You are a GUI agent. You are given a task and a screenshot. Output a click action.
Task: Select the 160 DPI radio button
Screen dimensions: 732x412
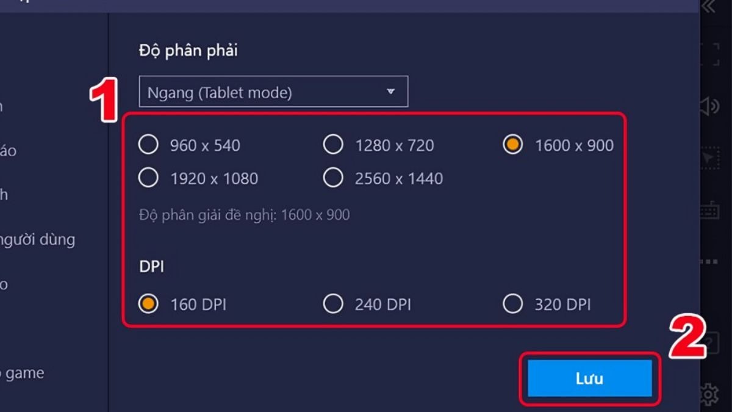148,304
